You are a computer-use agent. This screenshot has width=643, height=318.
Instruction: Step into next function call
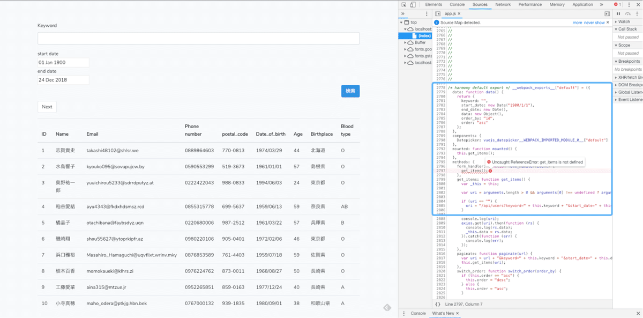[637, 13]
